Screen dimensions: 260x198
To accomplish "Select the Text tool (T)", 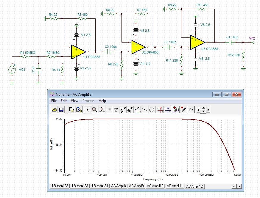I will (x=116, y=110).
